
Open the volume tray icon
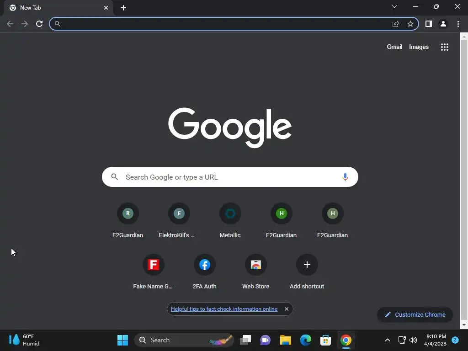pyautogui.click(x=413, y=340)
